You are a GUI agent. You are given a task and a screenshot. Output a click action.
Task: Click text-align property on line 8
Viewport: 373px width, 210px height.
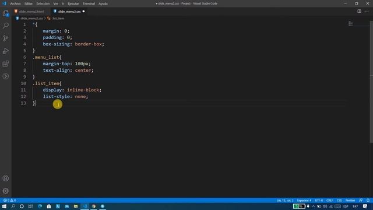pos(57,70)
